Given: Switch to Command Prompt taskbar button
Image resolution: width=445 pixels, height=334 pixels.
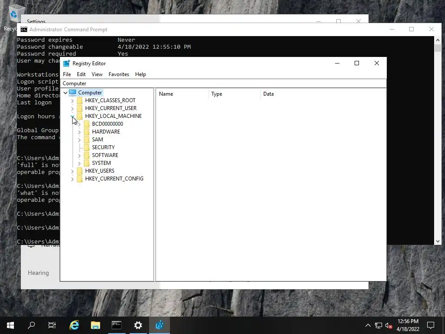Looking at the screenshot, I should tap(116, 325).
